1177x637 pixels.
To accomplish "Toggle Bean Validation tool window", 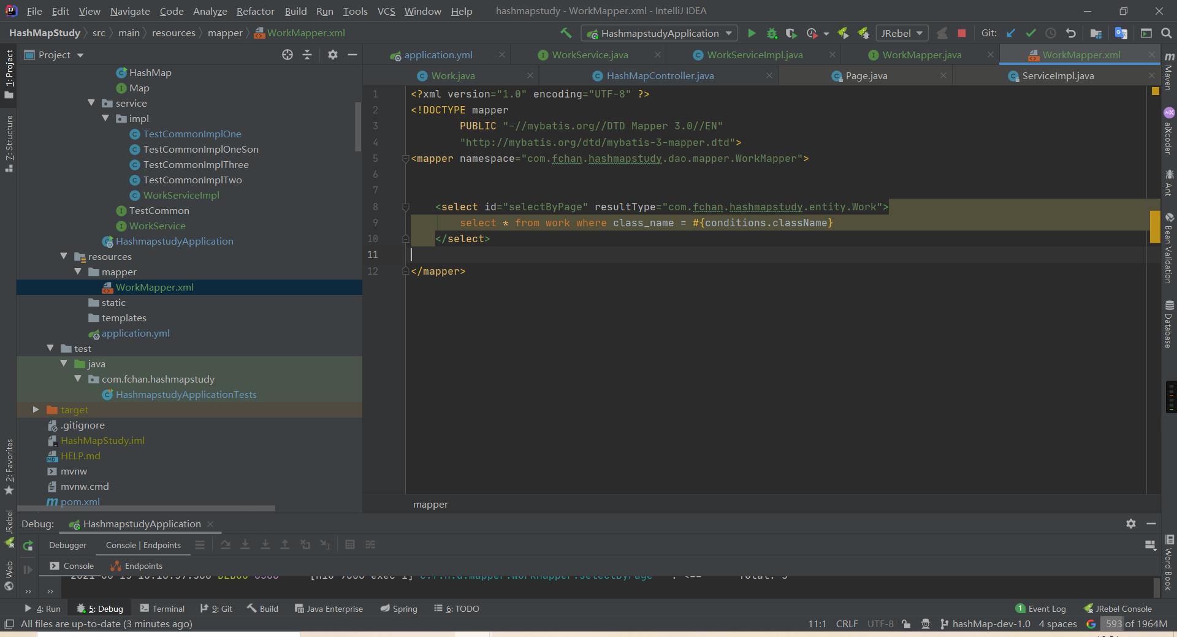I will point(1168,248).
